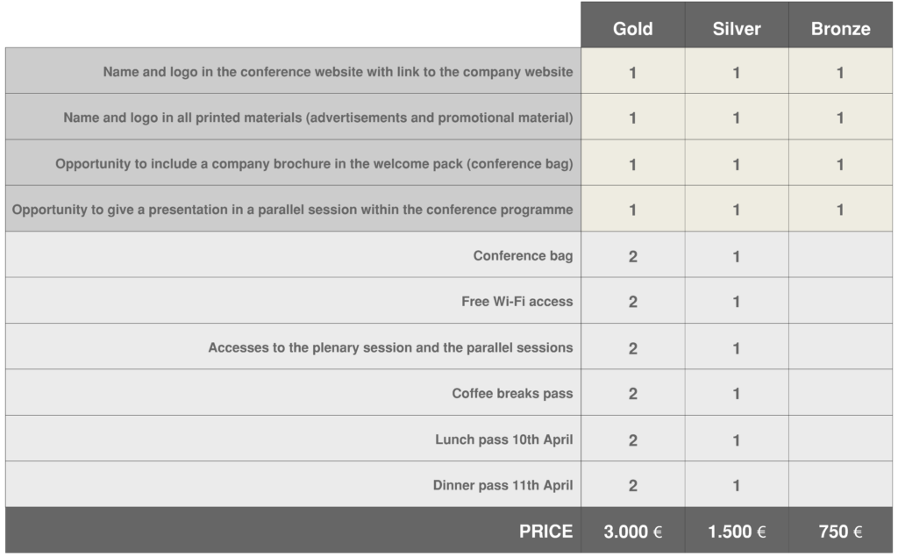Select the Lunch pass 10th April label

[503, 439]
